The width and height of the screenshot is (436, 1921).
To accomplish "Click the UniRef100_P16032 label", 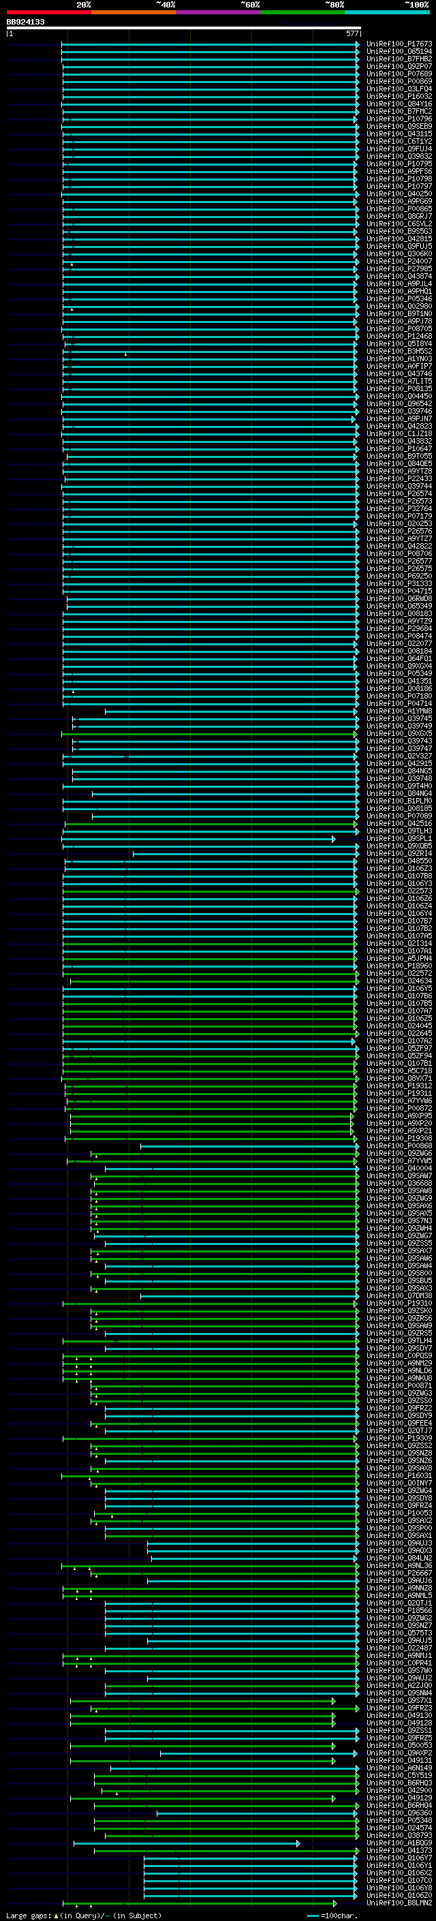I will pyautogui.click(x=399, y=96).
